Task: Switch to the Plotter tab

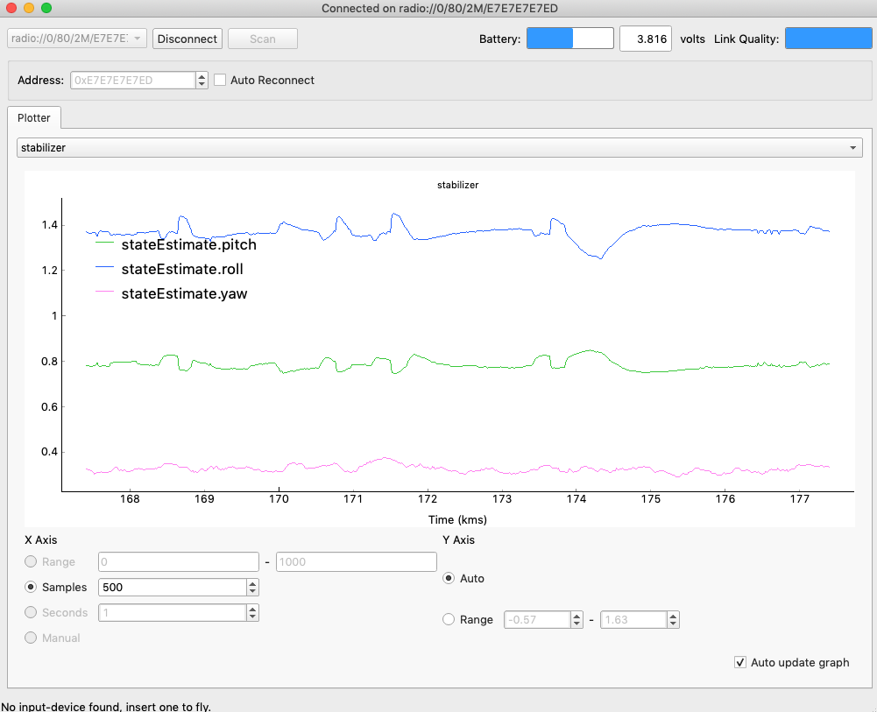Action: click(x=34, y=117)
